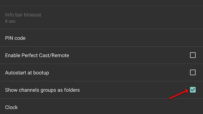Open the Clock settings entry

(11, 107)
